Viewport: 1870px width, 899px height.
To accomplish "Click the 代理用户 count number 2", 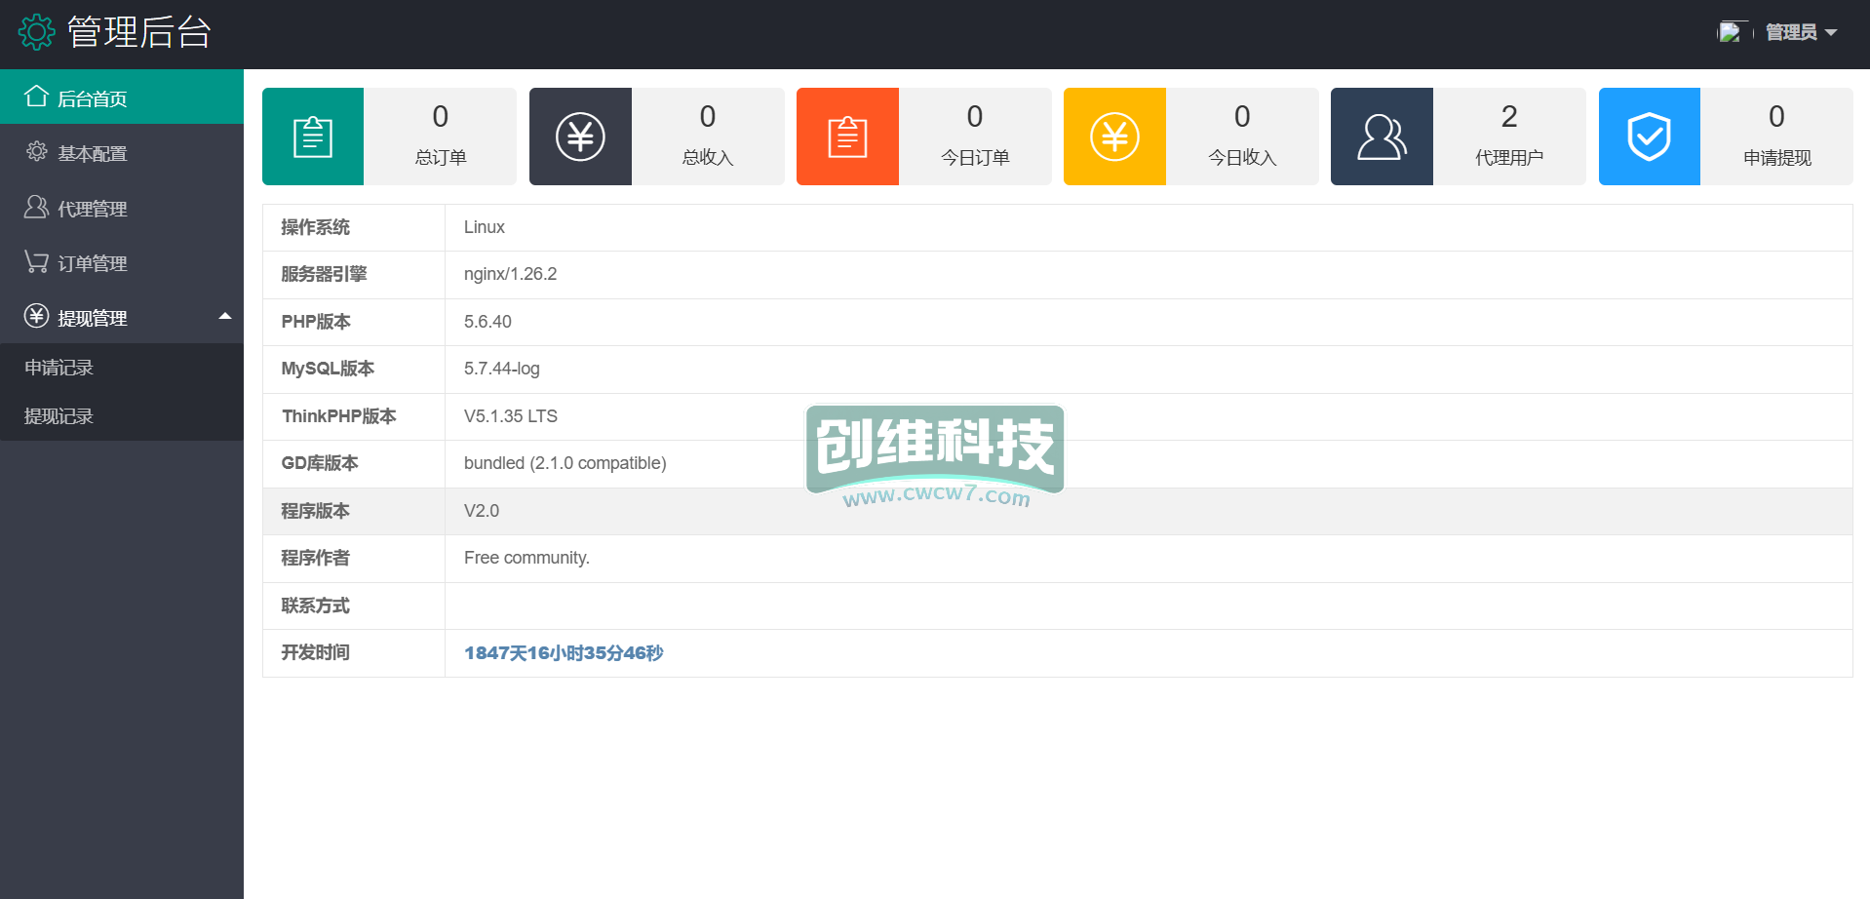I will [1508, 117].
